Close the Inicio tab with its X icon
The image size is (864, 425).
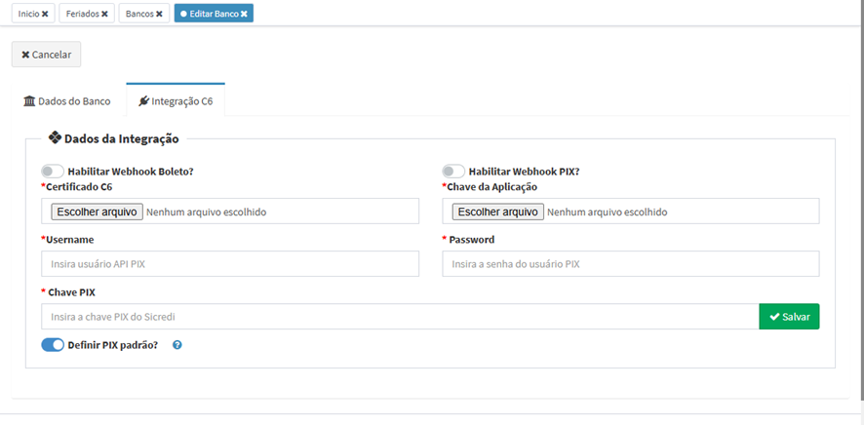pos(45,14)
